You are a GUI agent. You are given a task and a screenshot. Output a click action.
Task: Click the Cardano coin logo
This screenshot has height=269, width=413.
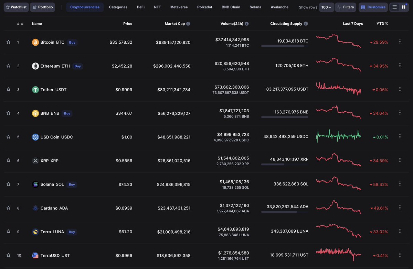(35, 208)
